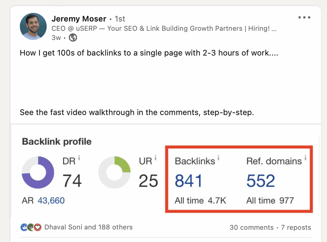The width and height of the screenshot is (327, 242).
Task: Click the purple DR donut chart
Action: pyautogui.click(x=38, y=173)
